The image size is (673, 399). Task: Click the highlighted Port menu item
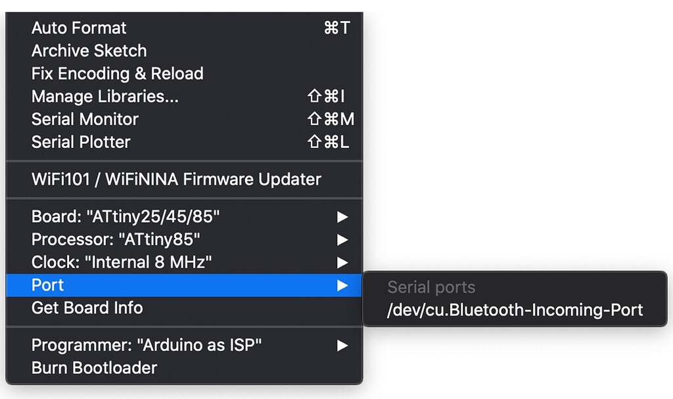click(x=185, y=285)
